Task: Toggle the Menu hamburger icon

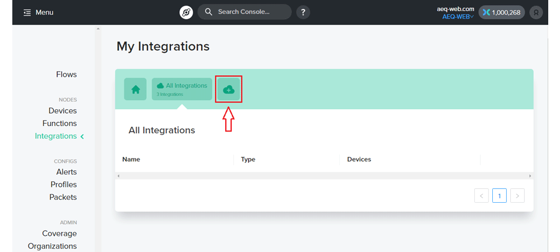Action: click(27, 12)
